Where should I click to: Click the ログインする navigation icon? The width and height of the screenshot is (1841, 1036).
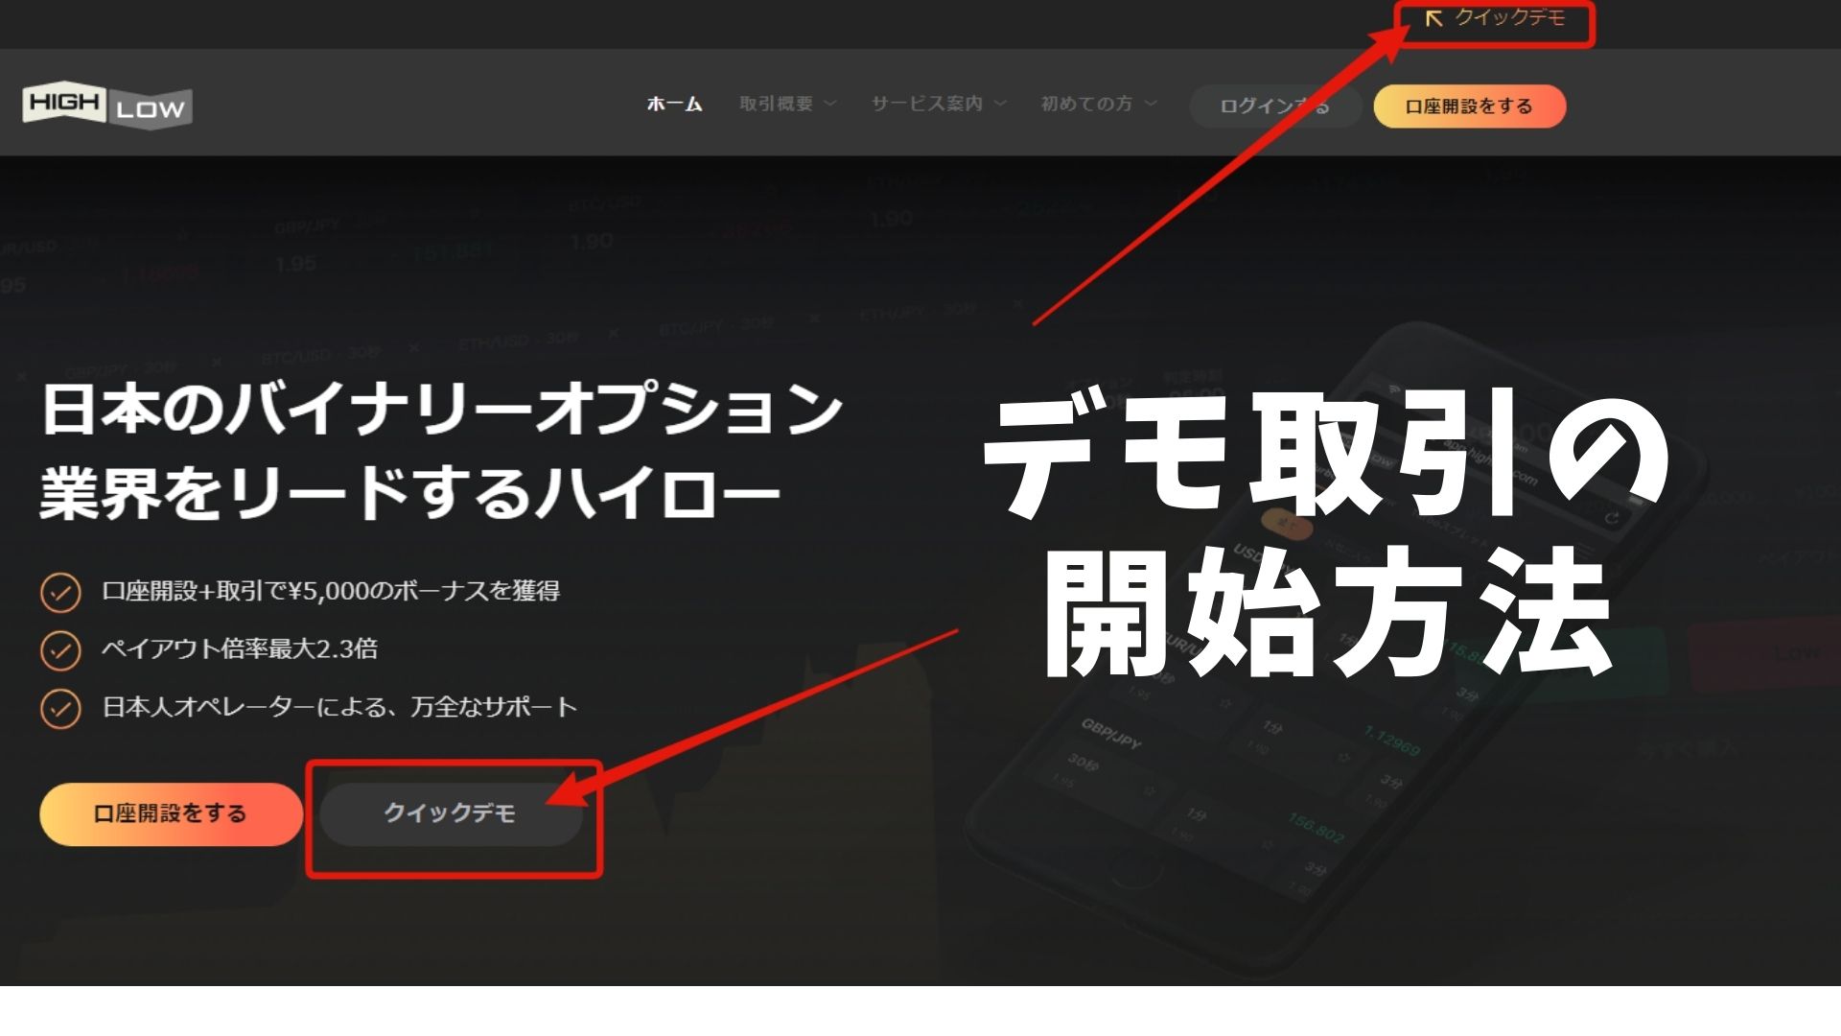[x=1270, y=105]
